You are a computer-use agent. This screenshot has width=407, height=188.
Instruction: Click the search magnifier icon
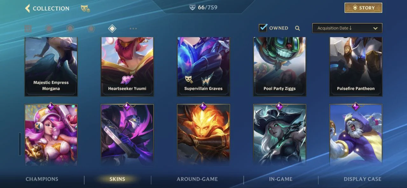(x=297, y=28)
